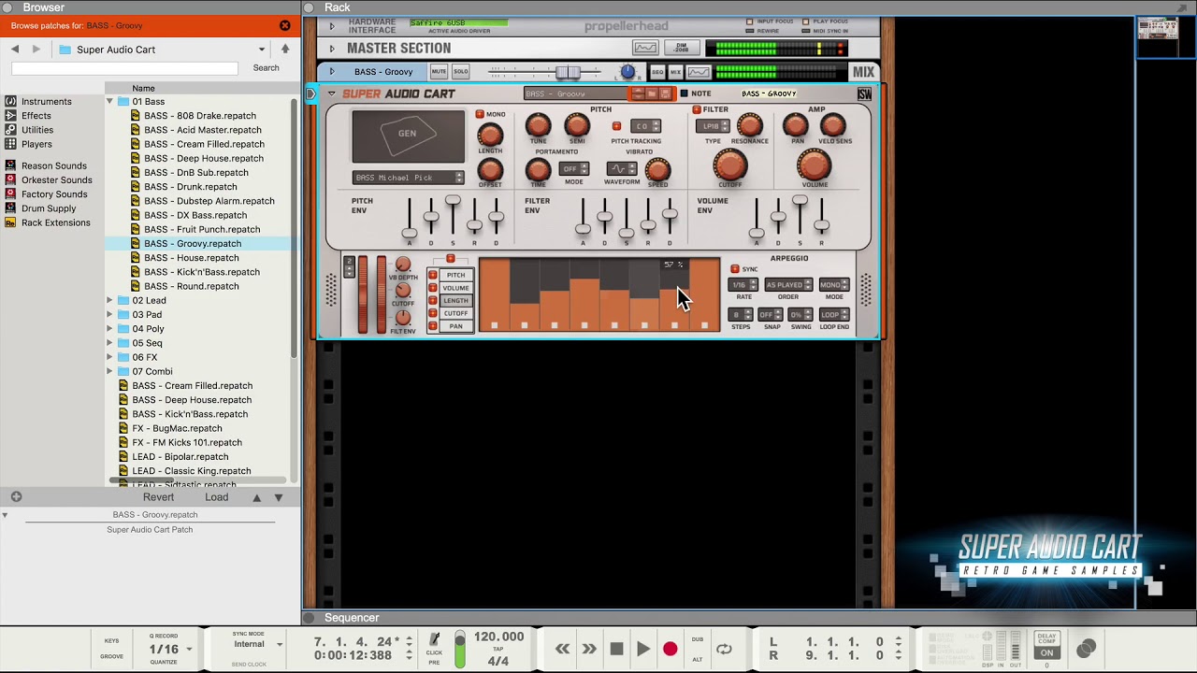The height and width of the screenshot is (673, 1197).
Task: Click the Stop button in transport
Action: pos(616,649)
